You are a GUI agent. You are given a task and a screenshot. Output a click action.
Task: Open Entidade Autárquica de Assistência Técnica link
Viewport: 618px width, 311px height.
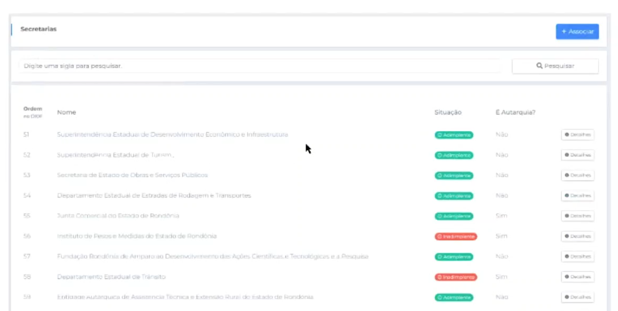pos(185,297)
